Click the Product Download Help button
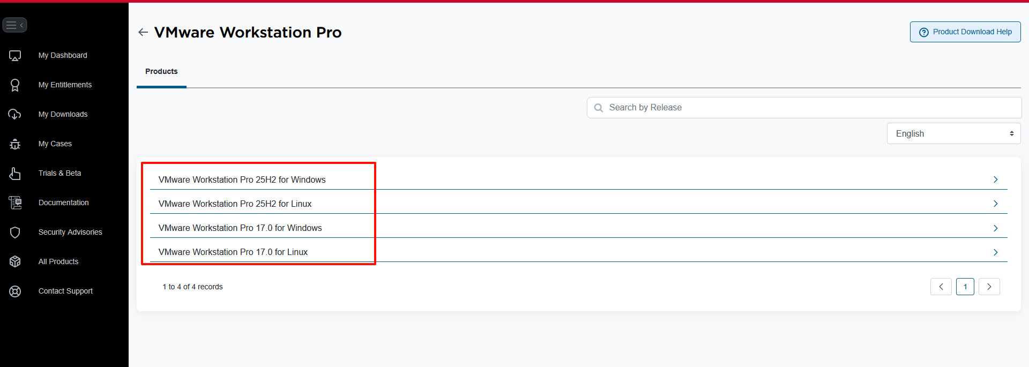 pos(965,32)
